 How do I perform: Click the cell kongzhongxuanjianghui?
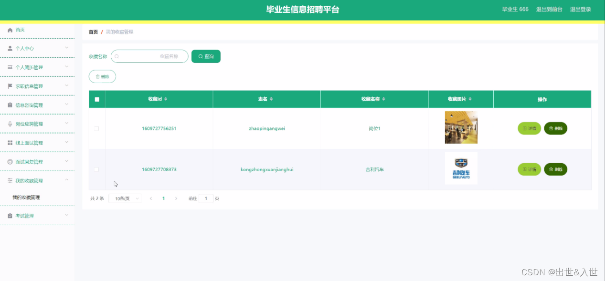[x=267, y=169]
